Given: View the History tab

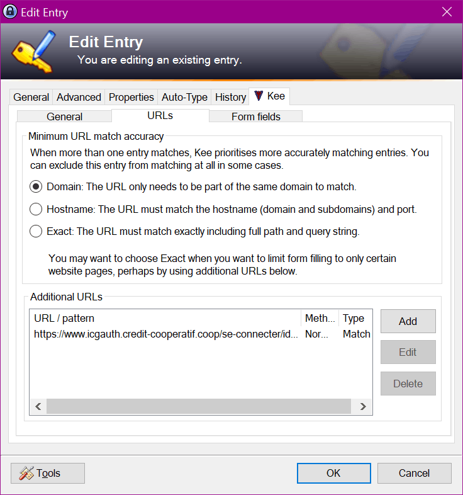Looking at the screenshot, I should point(230,97).
